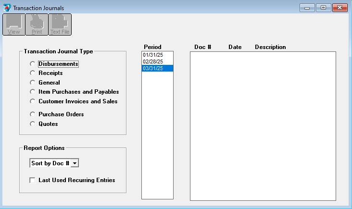
Task: Choose Customer Invoices and Sales option
Action: pyautogui.click(x=33, y=101)
